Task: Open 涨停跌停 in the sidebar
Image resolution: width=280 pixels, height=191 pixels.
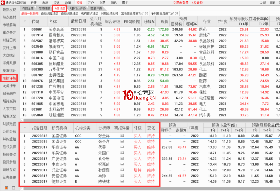Action: (x=9, y=63)
